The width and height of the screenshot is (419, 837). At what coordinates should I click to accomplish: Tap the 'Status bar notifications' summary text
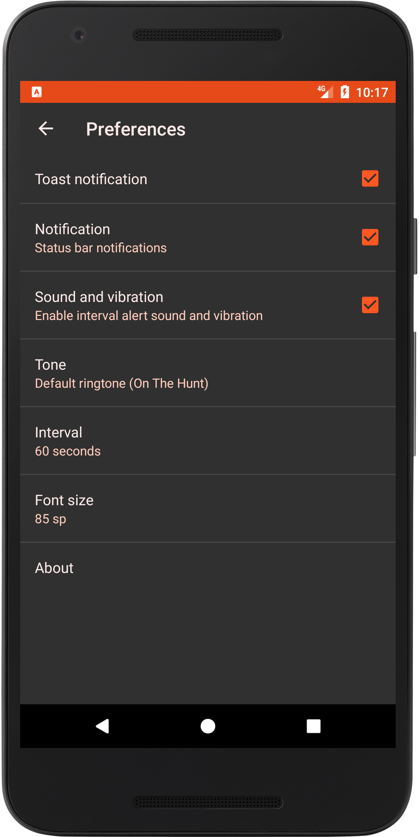101,248
